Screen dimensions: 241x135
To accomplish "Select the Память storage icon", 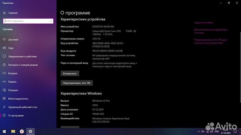I will tap(4, 82).
